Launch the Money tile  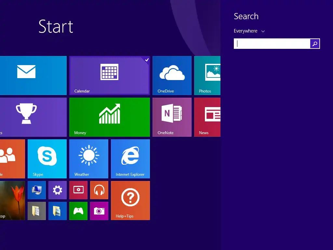coord(110,117)
